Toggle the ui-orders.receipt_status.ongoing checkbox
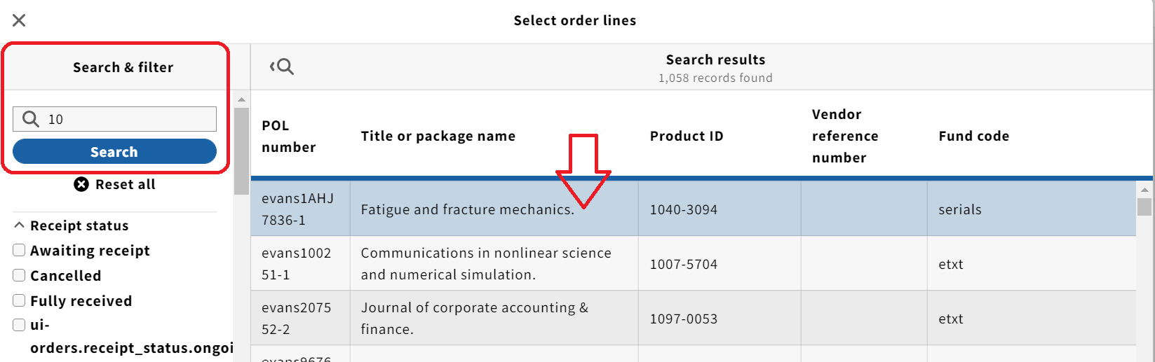This screenshot has width=1155, height=362. click(19, 325)
